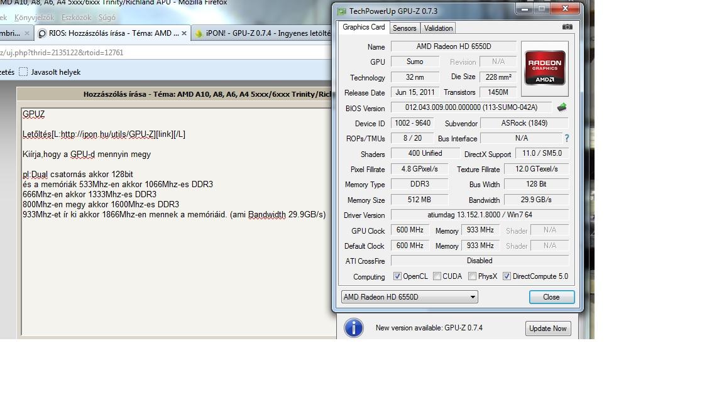Click the ROPs/TMUs value 8 / 20
This screenshot has height=407, width=724.
click(x=412, y=138)
